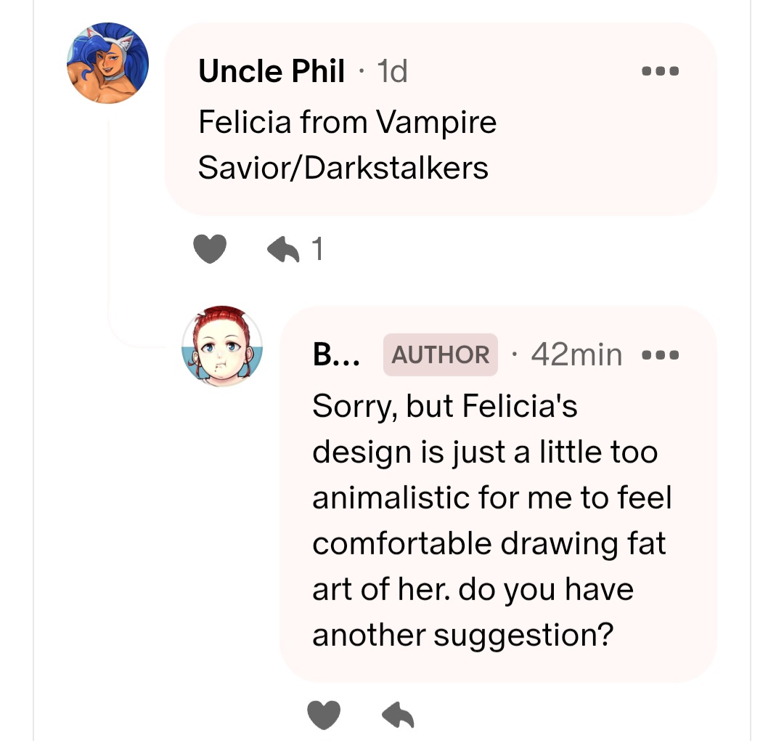784x741 pixels.
Task: Reply to Uncle Phil's comment via arrow icon
Action: 284,250
